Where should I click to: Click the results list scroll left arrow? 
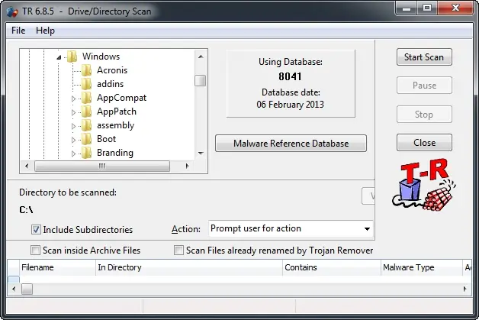(x=14, y=289)
